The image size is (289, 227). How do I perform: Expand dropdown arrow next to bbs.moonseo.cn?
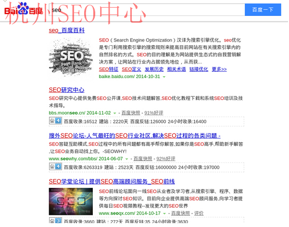(x=114, y=113)
